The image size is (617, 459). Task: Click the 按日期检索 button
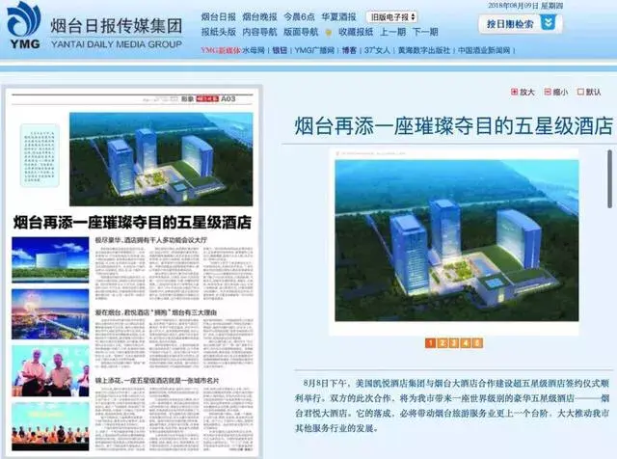pos(521,24)
